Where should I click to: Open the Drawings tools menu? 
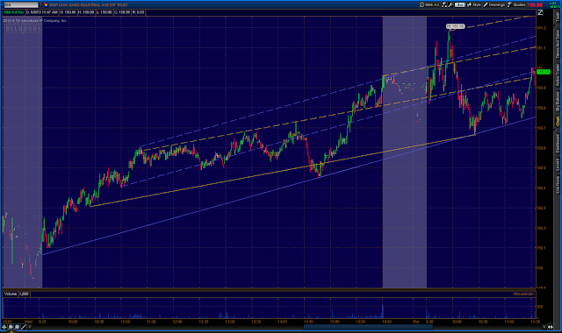point(494,4)
